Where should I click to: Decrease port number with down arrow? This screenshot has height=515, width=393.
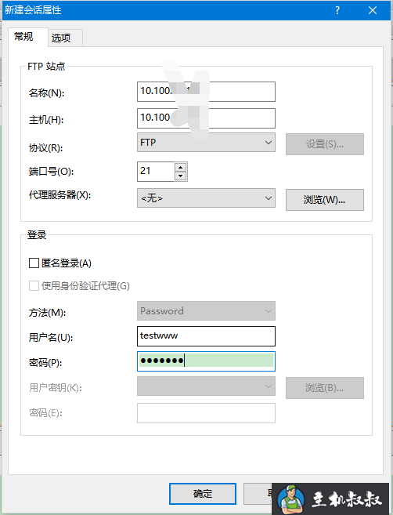[x=180, y=176]
